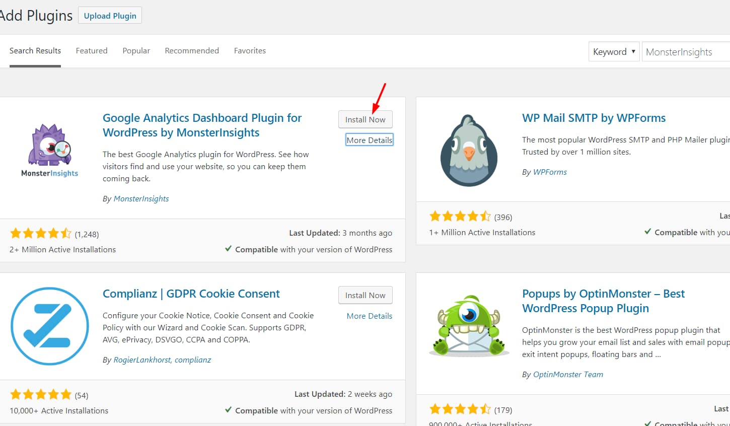Open the Keyword search filter dropdown
The width and height of the screenshot is (730, 426).
point(614,51)
